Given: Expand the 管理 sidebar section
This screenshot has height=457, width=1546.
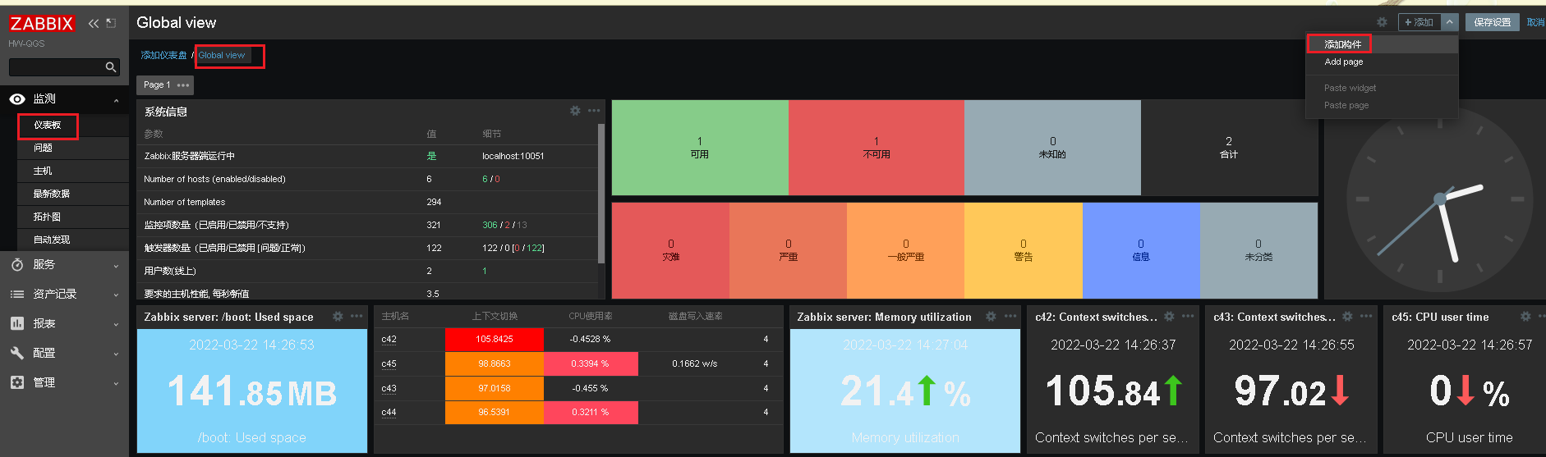Looking at the screenshot, I should pyautogui.click(x=65, y=383).
